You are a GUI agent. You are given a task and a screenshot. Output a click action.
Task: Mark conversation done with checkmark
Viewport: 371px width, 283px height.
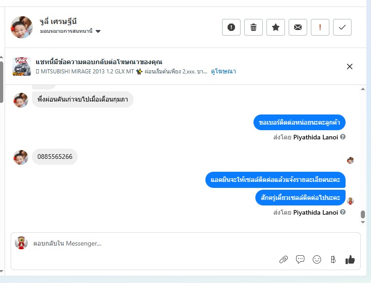(342, 27)
